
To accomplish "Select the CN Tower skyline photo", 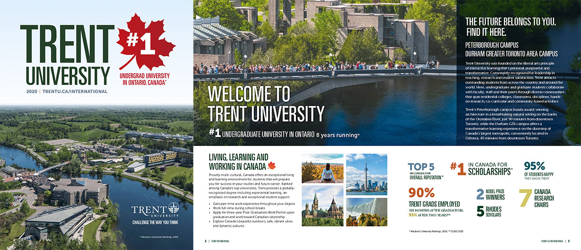I will click(367, 174).
